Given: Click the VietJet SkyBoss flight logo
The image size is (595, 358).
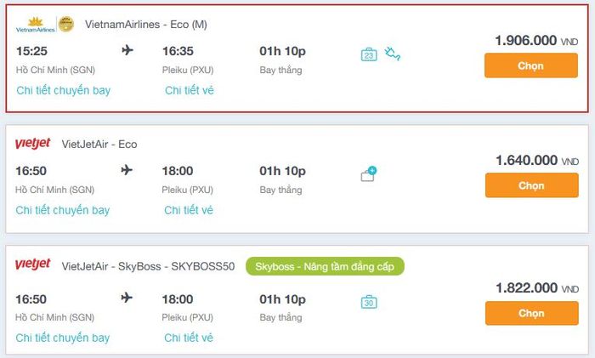Looking at the screenshot, I should (x=32, y=264).
